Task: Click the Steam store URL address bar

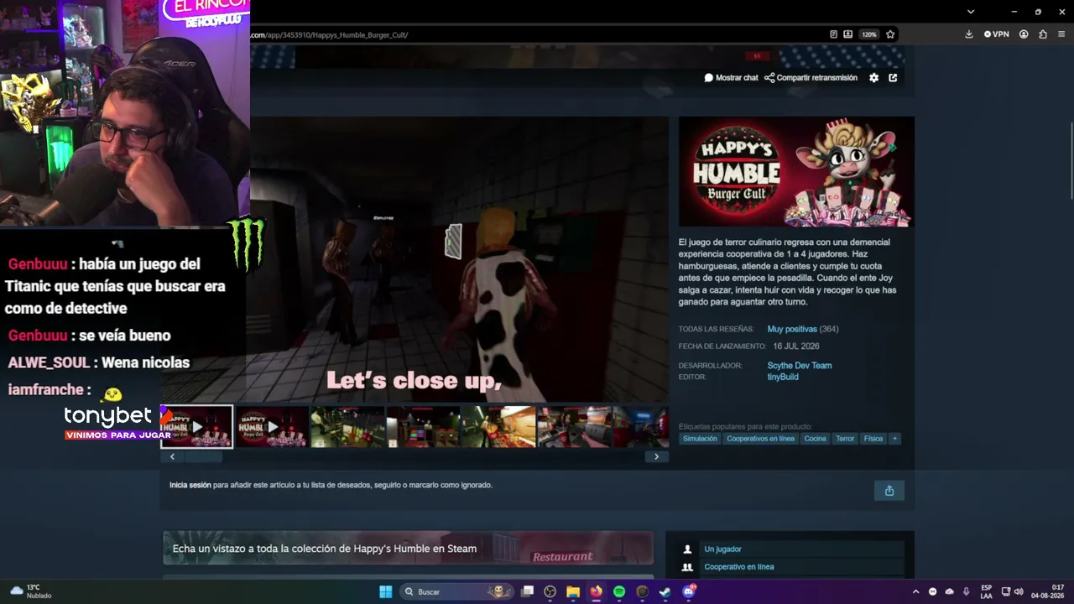Action: coord(537,34)
